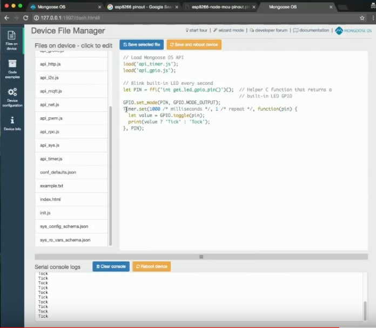
Task: Open api_rpc.js in the file list
Action: tap(71, 132)
